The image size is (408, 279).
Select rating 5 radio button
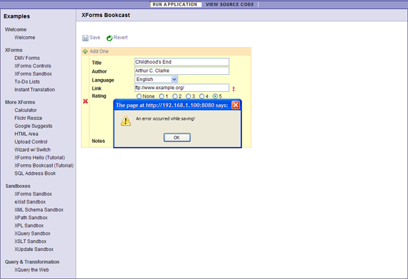click(x=216, y=97)
